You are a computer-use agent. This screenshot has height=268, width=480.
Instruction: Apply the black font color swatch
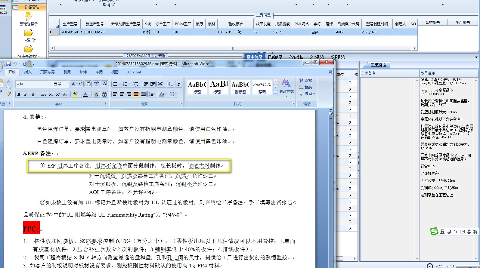[x=85, y=94]
